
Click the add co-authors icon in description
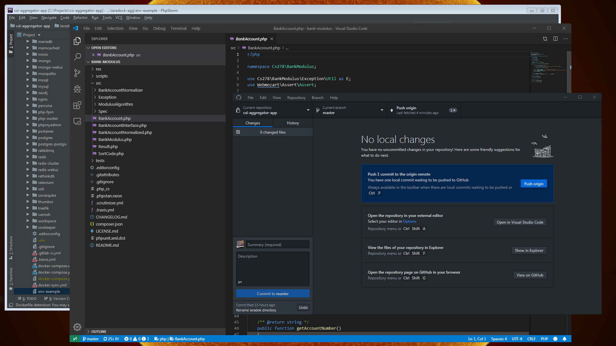[x=240, y=282]
